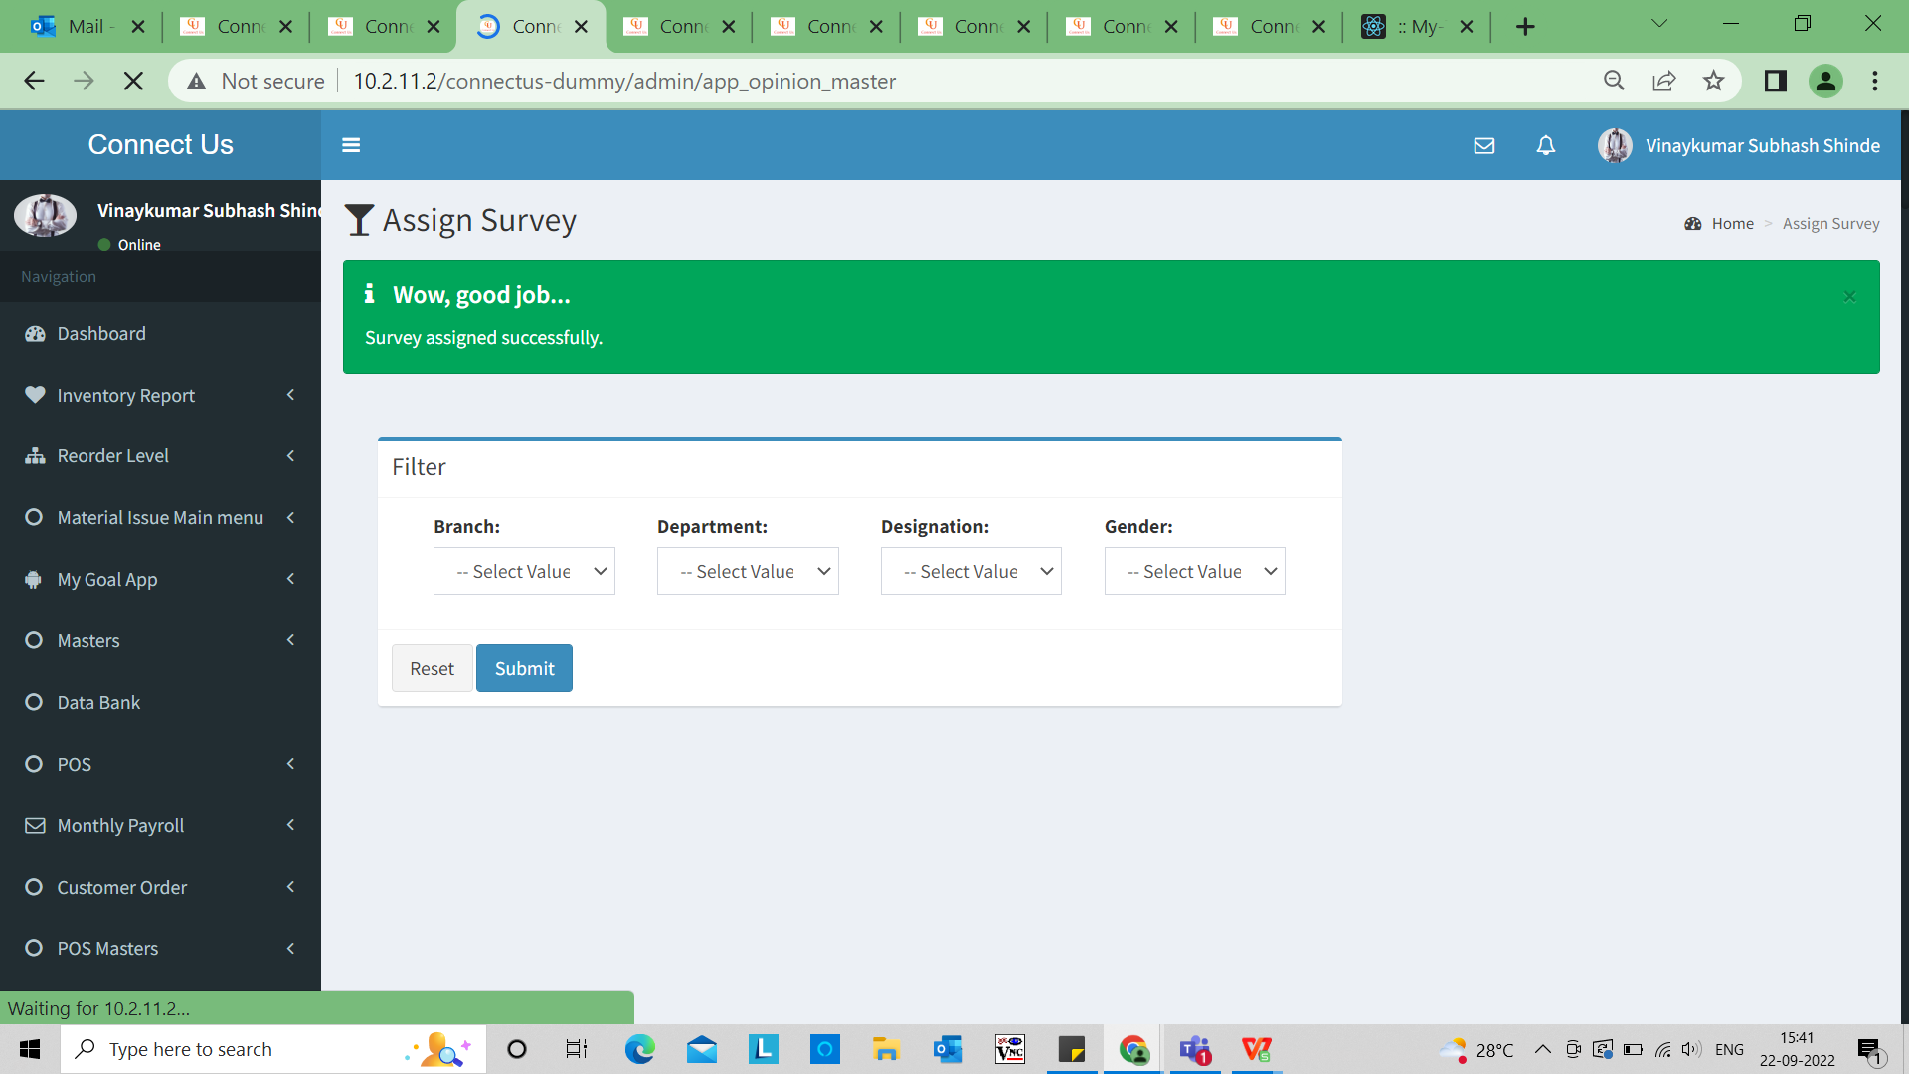Click the Dashboard palette icon
Image resolution: width=1909 pixels, height=1074 pixels.
pos(35,334)
